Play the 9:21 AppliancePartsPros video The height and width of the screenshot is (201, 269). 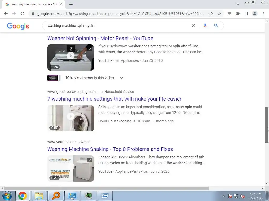pos(70,168)
